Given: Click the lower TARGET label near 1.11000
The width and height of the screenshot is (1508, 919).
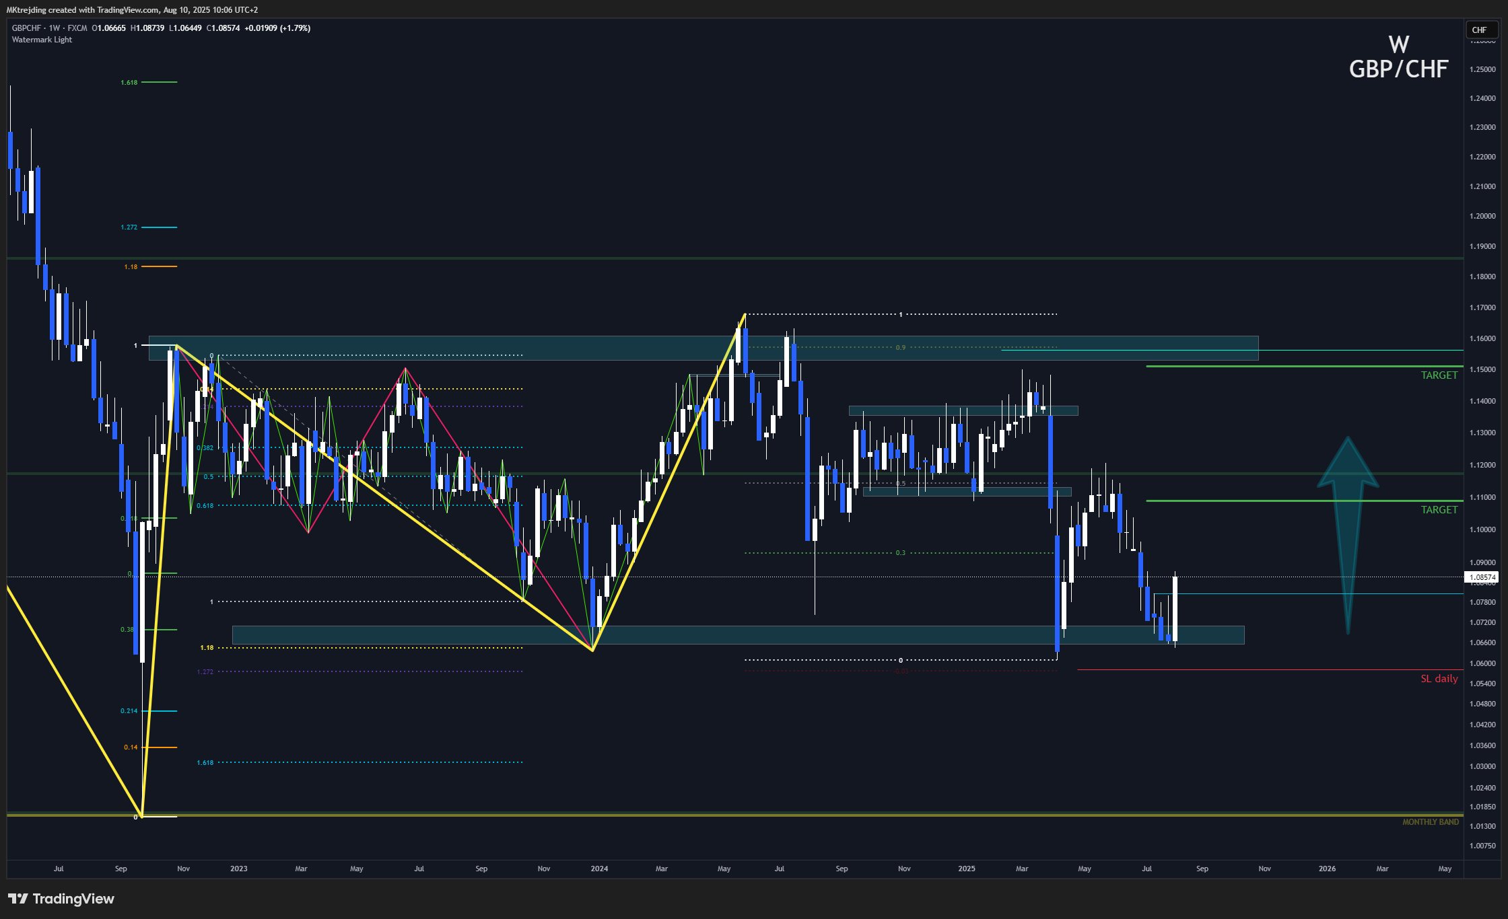Looking at the screenshot, I should pyautogui.click(x=1439, y=510).
